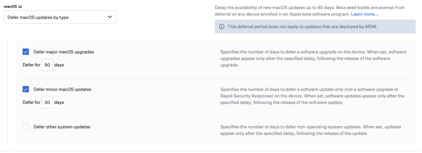Uncheck Defer minor macOS updates checkbox
Image resolution: width=422 pixels, height=153 pixels.
click(26, 89)
